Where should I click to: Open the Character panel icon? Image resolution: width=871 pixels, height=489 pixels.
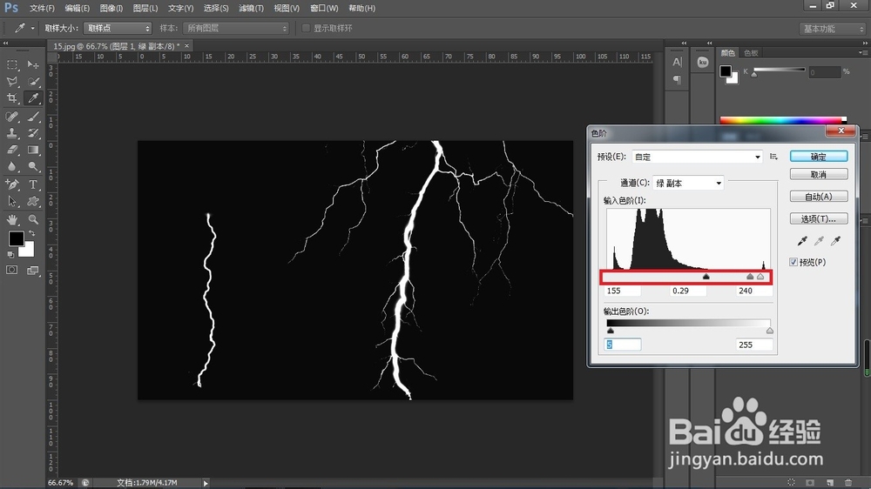pos(677,62)
